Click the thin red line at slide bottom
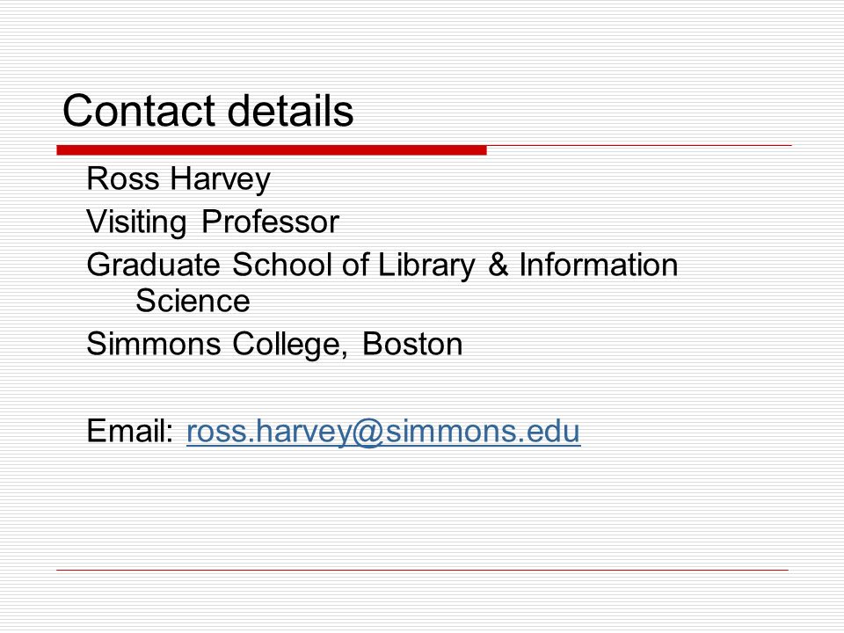 (x=423, y=570)
